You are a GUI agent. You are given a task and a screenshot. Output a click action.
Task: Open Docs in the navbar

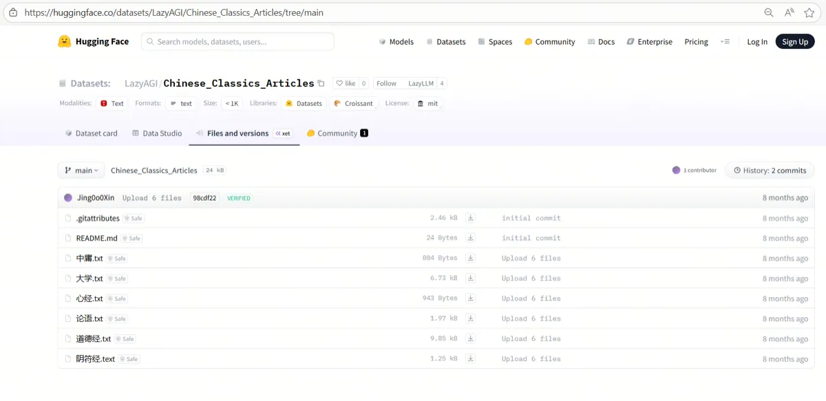(601, 41)
